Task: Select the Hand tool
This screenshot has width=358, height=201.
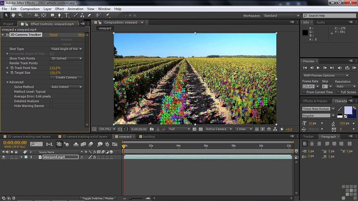Action: [14, 15]
